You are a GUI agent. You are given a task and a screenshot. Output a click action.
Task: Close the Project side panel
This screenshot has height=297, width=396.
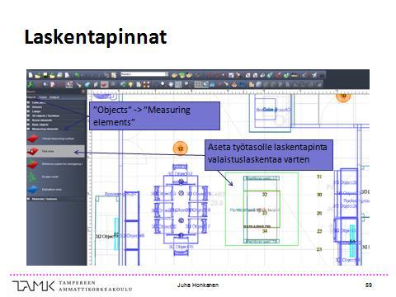83,92
